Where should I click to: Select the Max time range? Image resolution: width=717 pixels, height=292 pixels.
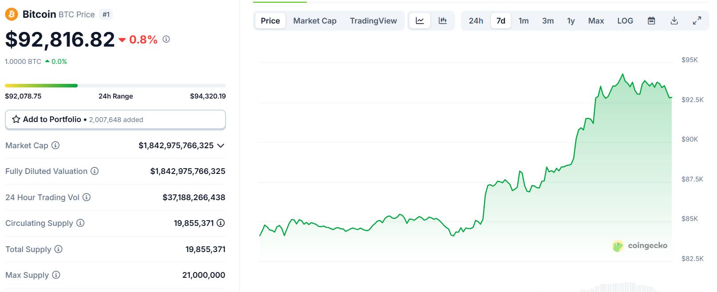coord(596,21)
